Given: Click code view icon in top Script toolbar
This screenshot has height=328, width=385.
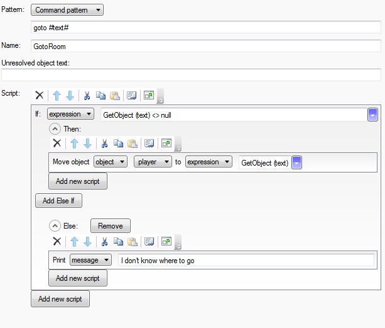Looking at the screenshot, I should click(131, 96).
